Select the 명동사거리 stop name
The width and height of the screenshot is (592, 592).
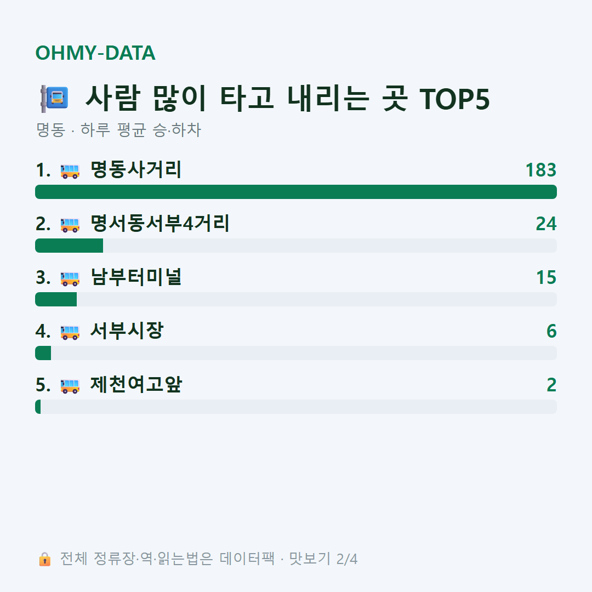click(x=136, y=169)
